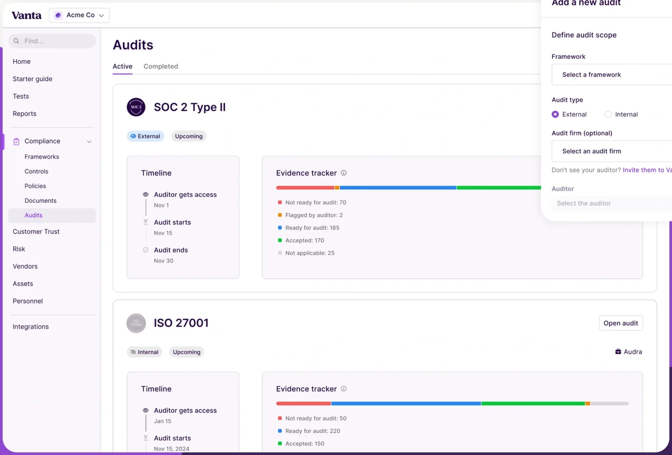Viewport: 672px width, 455px height.
Task: Click the SOC 2 badge icon
Action: pos(136,107)
